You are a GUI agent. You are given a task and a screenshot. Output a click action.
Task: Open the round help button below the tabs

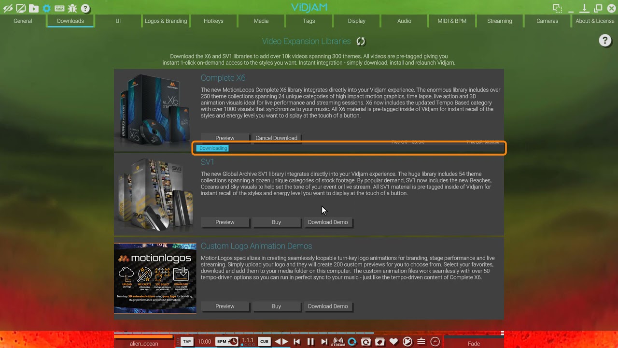pos(605,41)
